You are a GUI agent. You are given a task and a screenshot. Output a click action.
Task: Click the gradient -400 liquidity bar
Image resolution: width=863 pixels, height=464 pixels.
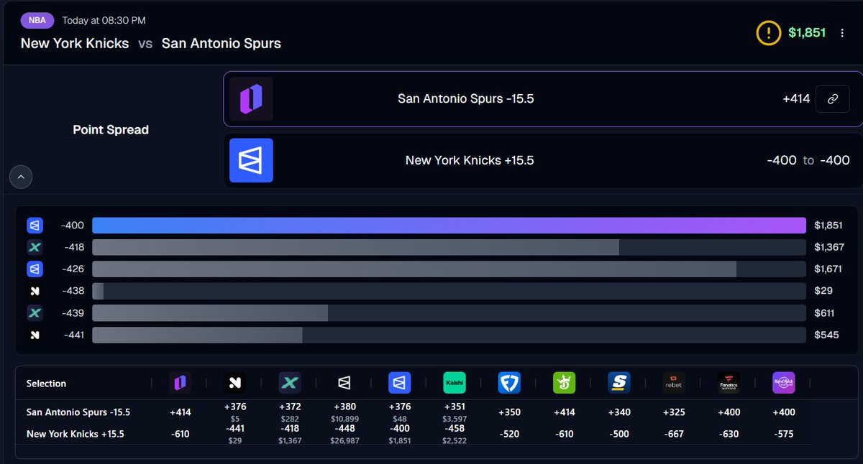point(449,226)
